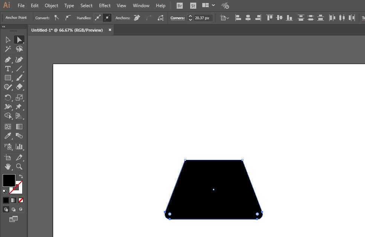This screenshot has width=365, height=237.
Task: Open Adobe Bridge with the Br icon
Action: 180,6
